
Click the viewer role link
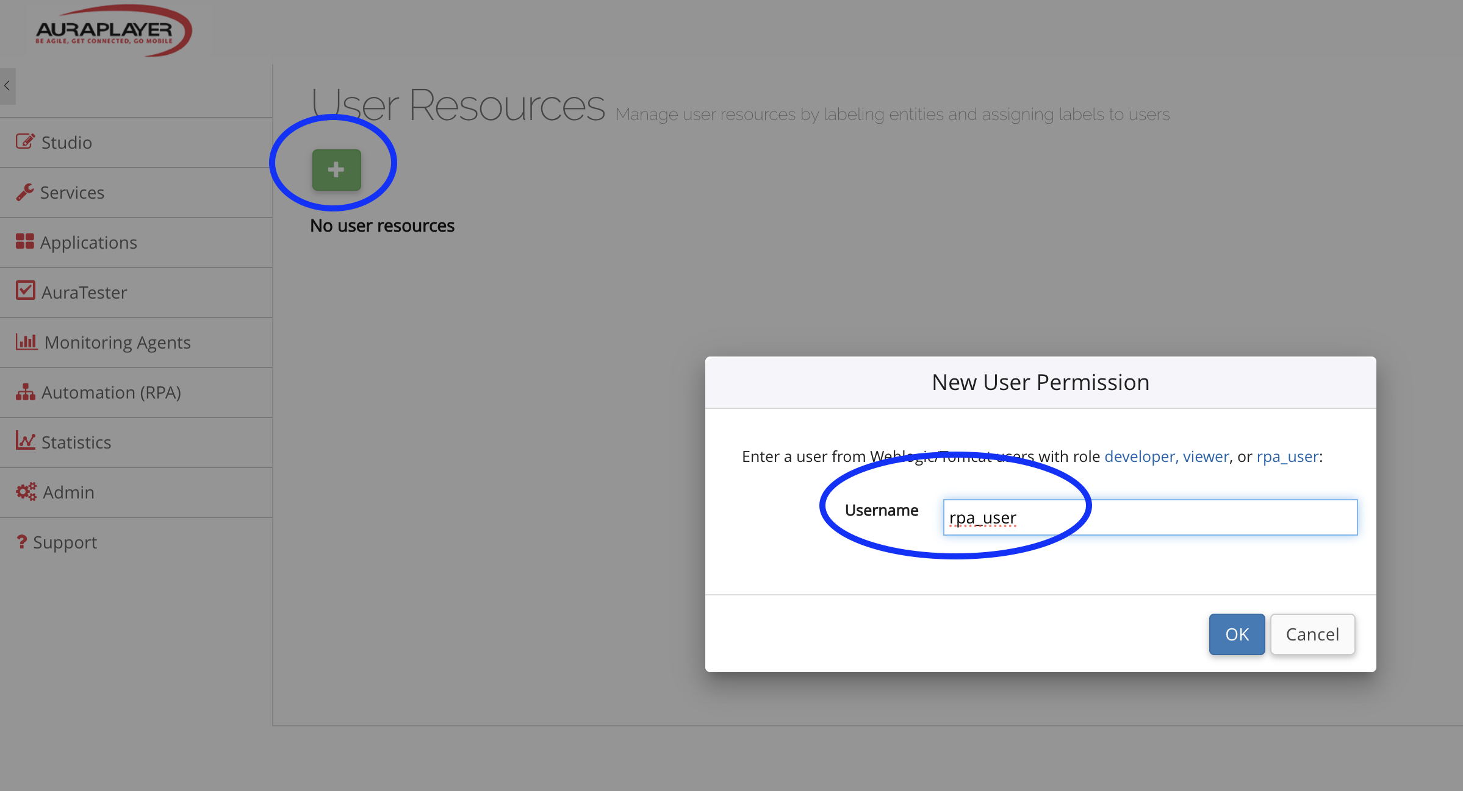tap(1206, 456)
